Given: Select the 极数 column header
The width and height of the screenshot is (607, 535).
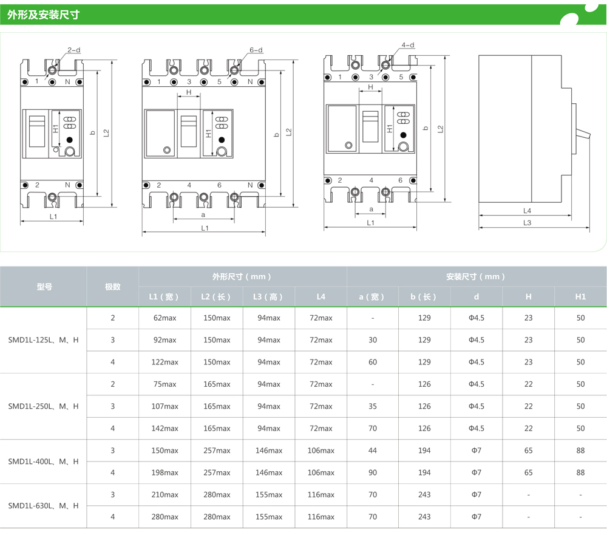Looking at the screenshot, I should [x=112, y=287].
